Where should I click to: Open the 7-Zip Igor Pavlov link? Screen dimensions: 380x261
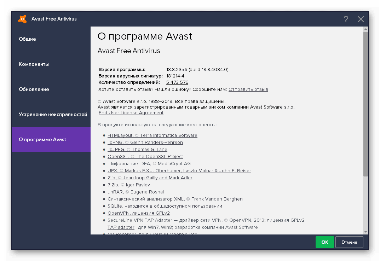coord(128,185)
